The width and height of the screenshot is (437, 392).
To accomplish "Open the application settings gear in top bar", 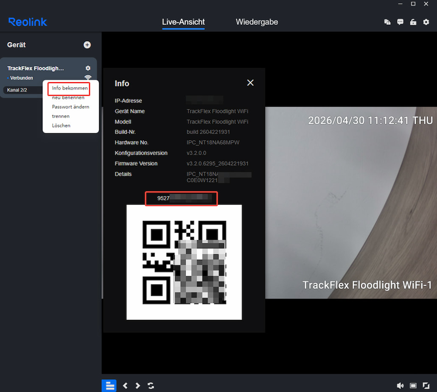I will tap(426, 22).
